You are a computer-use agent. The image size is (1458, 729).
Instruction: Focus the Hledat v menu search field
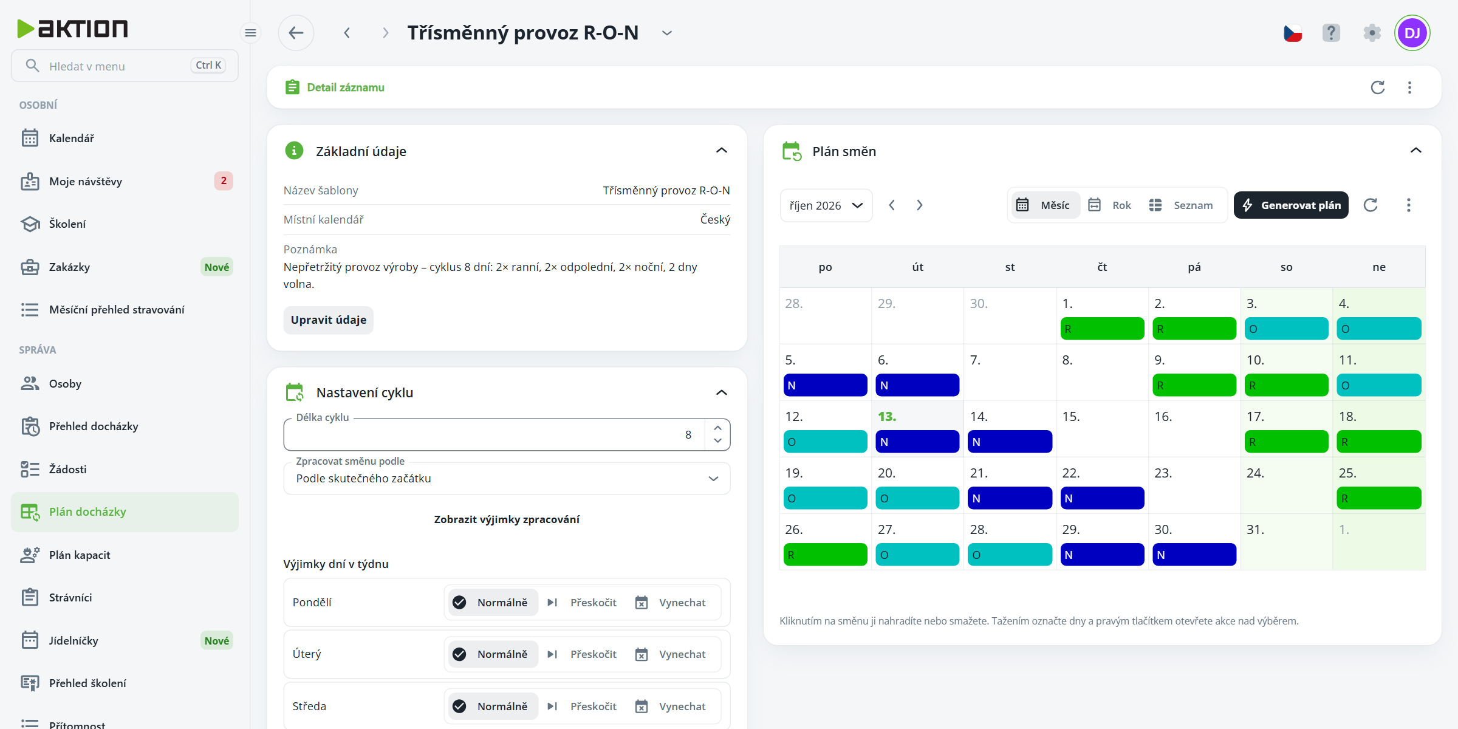tap(125, 66)
